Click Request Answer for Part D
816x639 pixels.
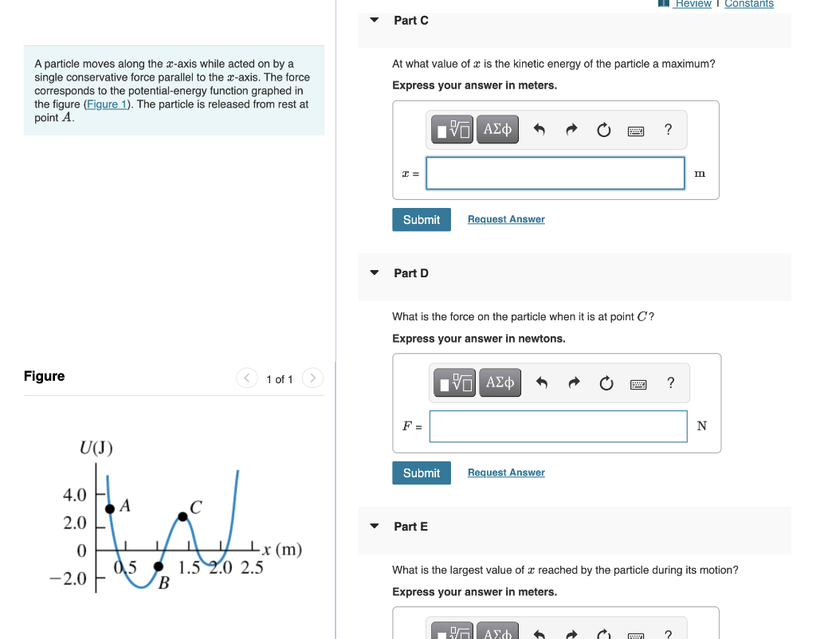pos(505,472)
